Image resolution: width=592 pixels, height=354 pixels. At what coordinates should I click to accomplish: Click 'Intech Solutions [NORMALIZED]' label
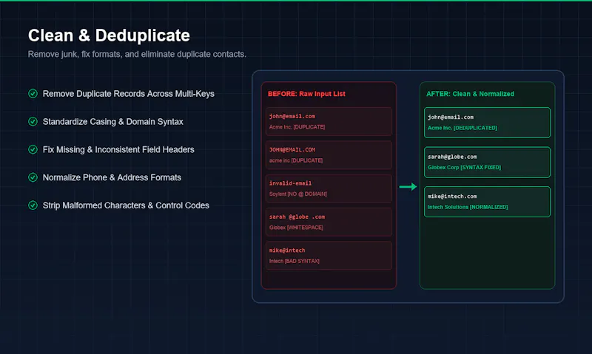[x=468, y=208]
